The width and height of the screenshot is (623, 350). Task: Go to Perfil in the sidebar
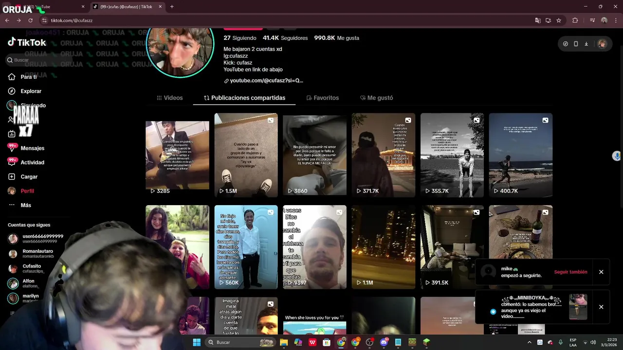point(21,191)
